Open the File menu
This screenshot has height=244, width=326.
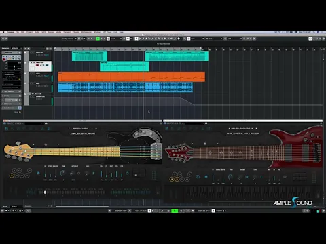coord(17,32)
